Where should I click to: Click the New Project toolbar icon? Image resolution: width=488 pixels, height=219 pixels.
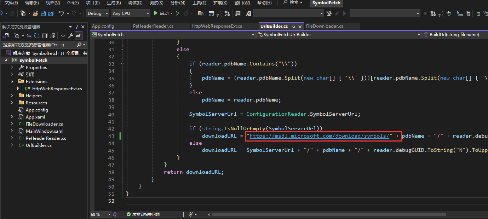[23, 13]
